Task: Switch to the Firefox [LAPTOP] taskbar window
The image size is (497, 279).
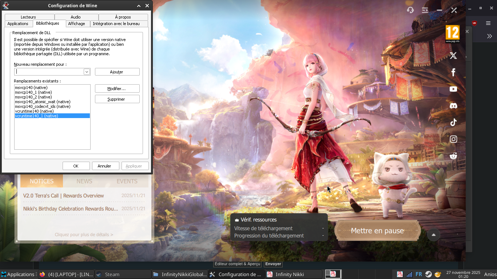Action: coord(66,274)
